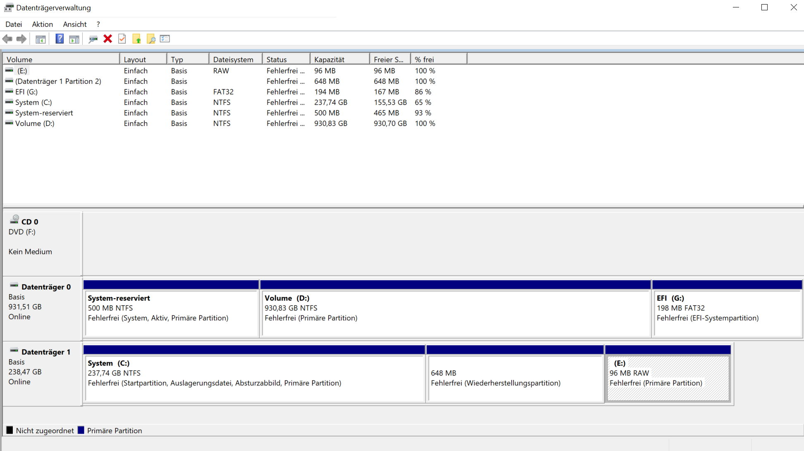Screen dimensions: 804x451
Task: Click the folder with magnifier icon
Action: [x=151, y=39]
